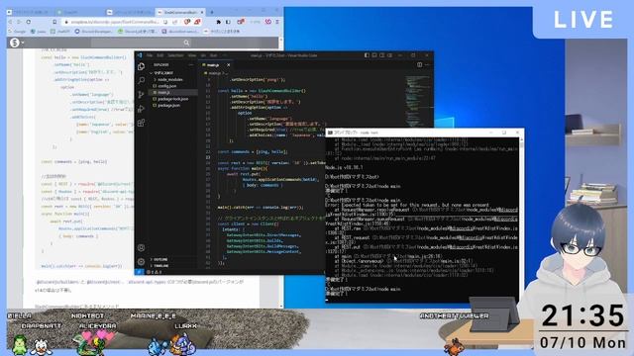Image resolution: width=634 pixels, height=356 pixels.
Task: Open the browser extensions puzzle icon
Action: [x=219, y=22]
